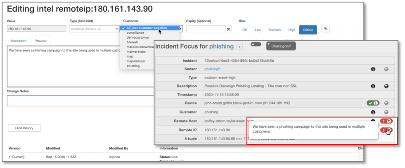
Task: Toggle the switch next to the Incident Focus title
Action: [256, 44]
